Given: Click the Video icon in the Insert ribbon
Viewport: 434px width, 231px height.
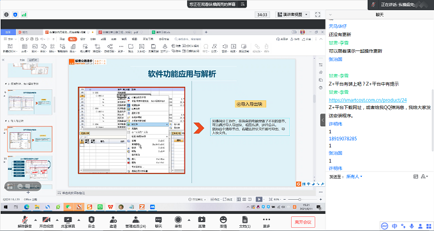Looking at the screenshot, I should coord(234,48).
